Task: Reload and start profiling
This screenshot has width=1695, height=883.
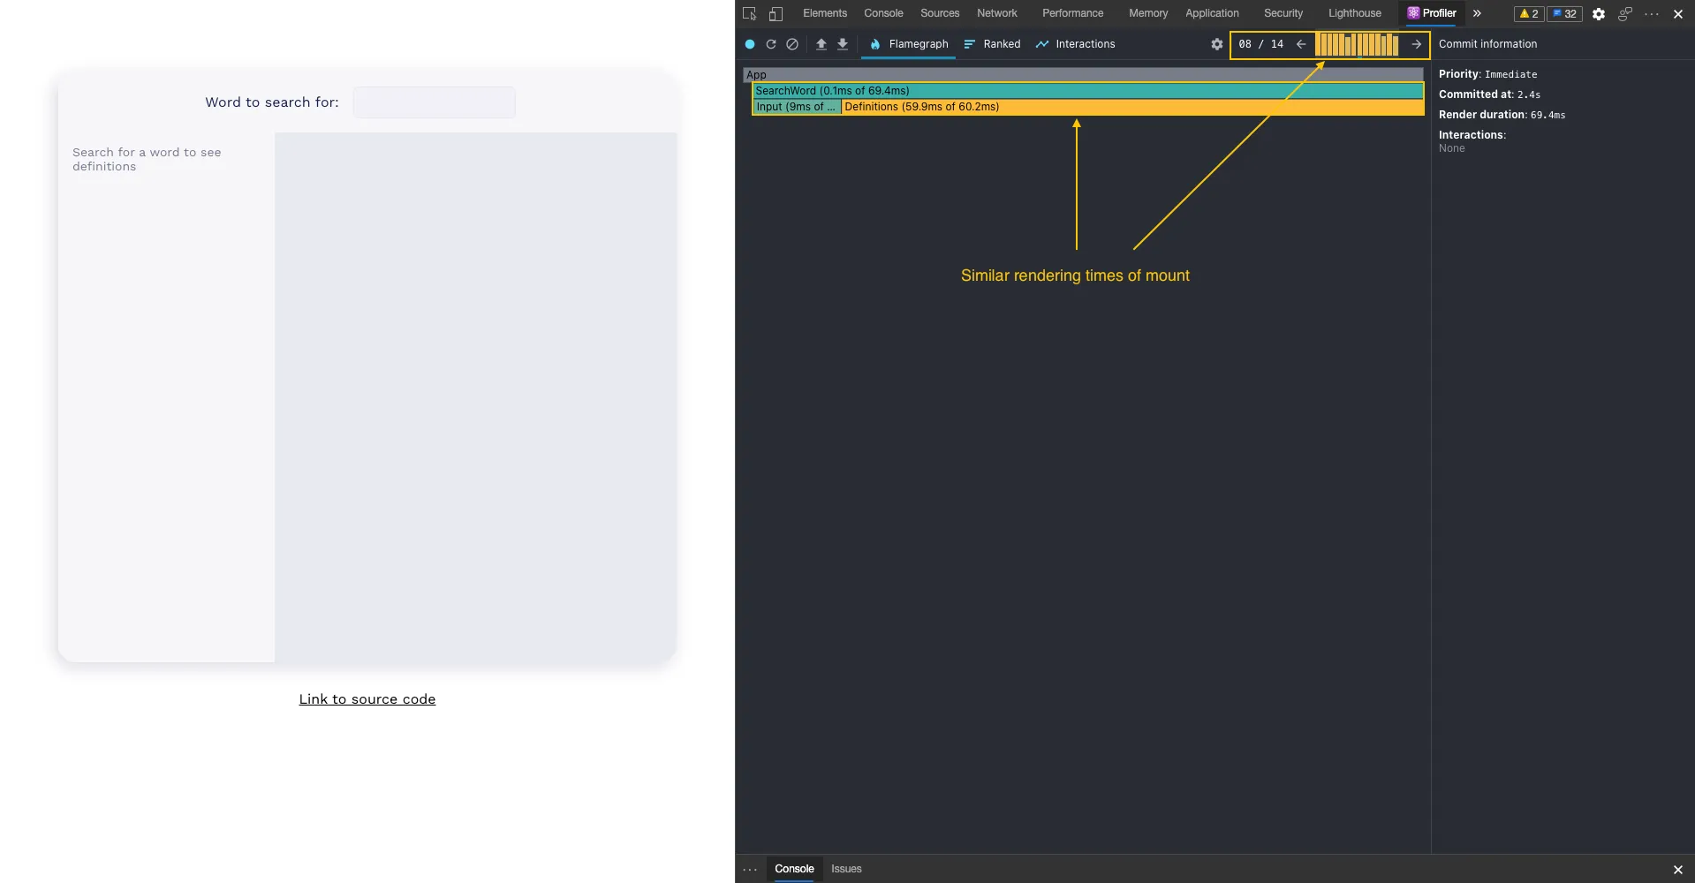Action: coord(771,44)
